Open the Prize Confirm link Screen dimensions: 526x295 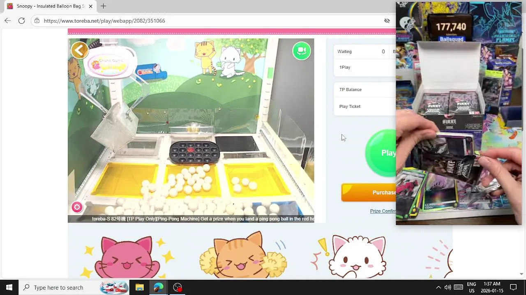pyautogui.click(x=383, y=211)
